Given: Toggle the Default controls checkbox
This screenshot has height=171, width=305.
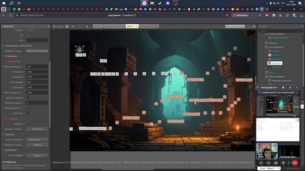Looking at the screenshot, I should tap(28, 108).
